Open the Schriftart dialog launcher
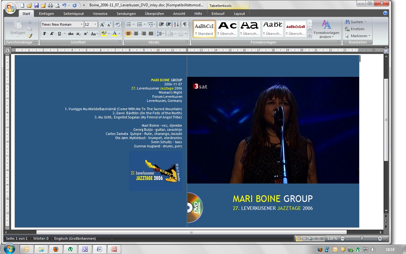 pyautogui.click(x=120, y=42)
